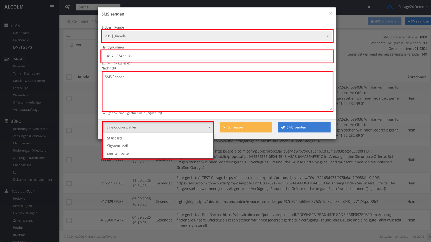Click the BÜRO calculator icon in sidebar
Screen dimensions: 431x242
pos(6,121)
